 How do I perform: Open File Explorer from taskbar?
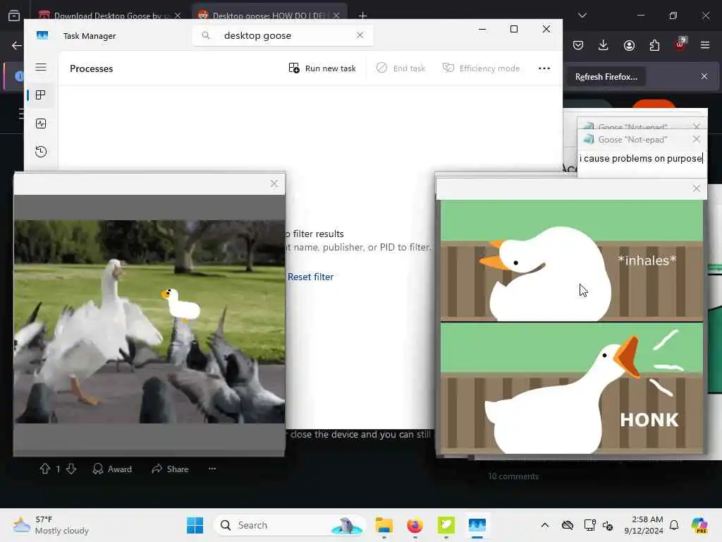click(x=384, y=525)
